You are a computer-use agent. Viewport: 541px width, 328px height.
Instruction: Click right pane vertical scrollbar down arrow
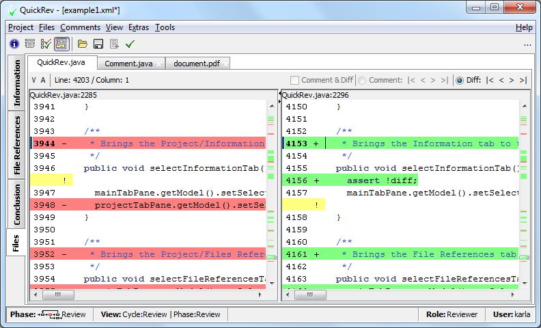pos(525,284)
